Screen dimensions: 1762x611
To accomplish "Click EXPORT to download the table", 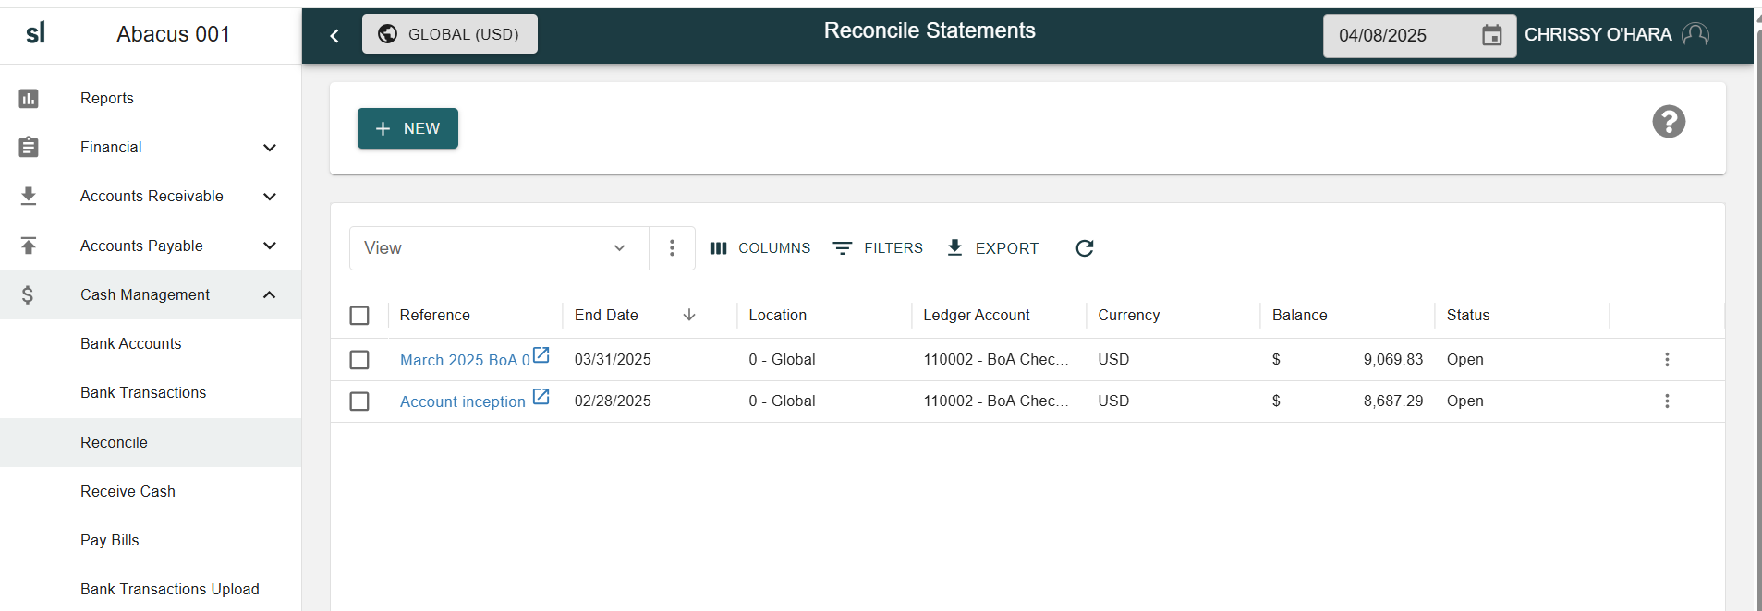I will 992,247.
